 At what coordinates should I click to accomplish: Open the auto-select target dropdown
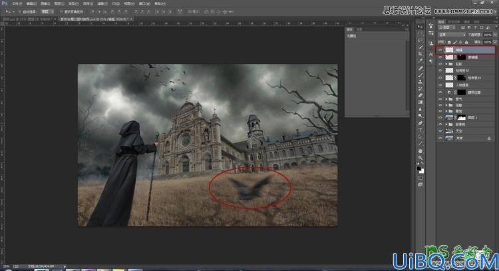coord(47,12)
